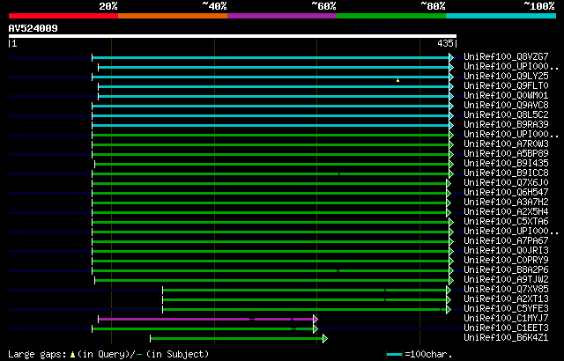Select the UniRef100_B6K4Z1 label
This screenshot has width=564, height=361.
[x=506, y=338]
